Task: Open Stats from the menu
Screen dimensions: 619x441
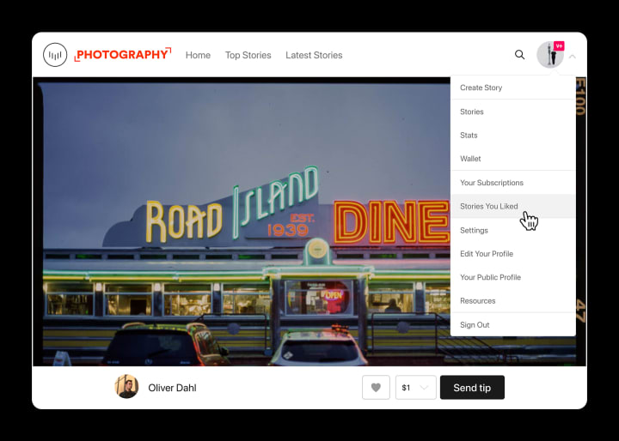Action: 512,136
